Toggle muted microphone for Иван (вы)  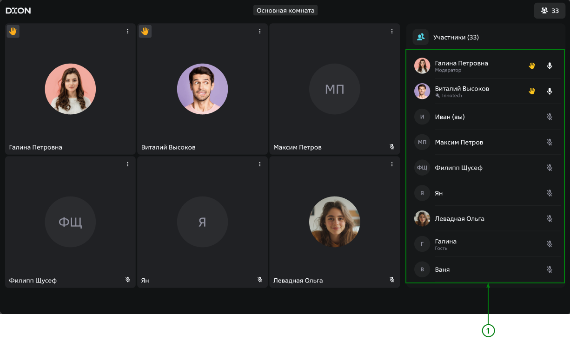click(x=550, y=117)
